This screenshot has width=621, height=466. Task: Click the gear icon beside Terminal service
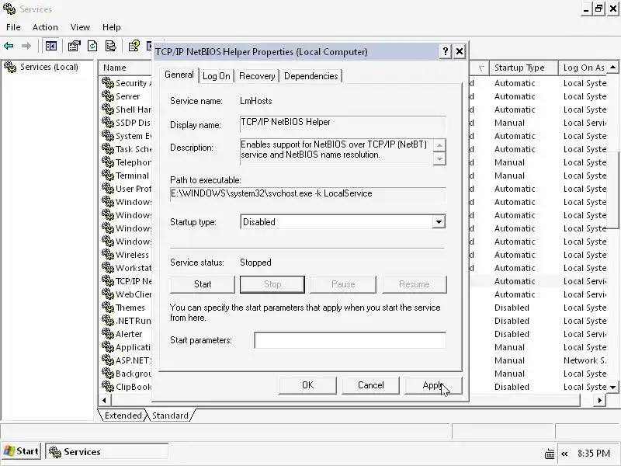(108, 176)
